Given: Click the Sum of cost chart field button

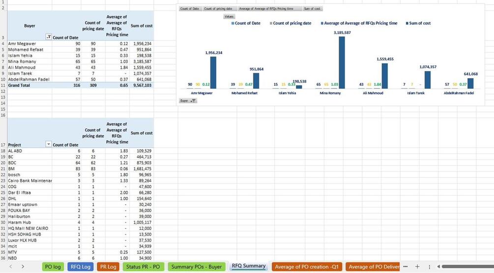Looking at the screenshot, I should [312, 9].
